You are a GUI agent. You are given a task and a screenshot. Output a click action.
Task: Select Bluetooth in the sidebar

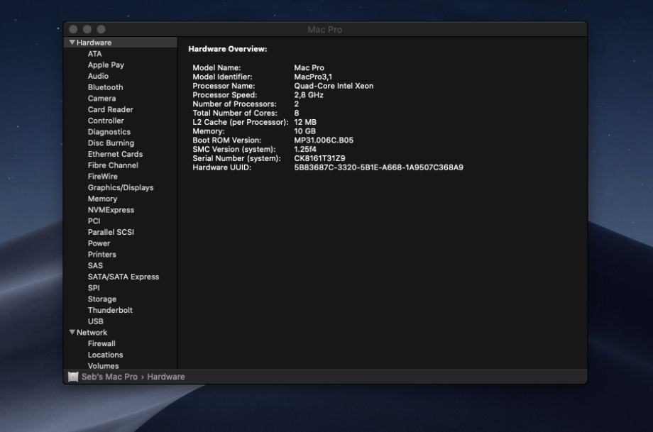pos(105,87)
